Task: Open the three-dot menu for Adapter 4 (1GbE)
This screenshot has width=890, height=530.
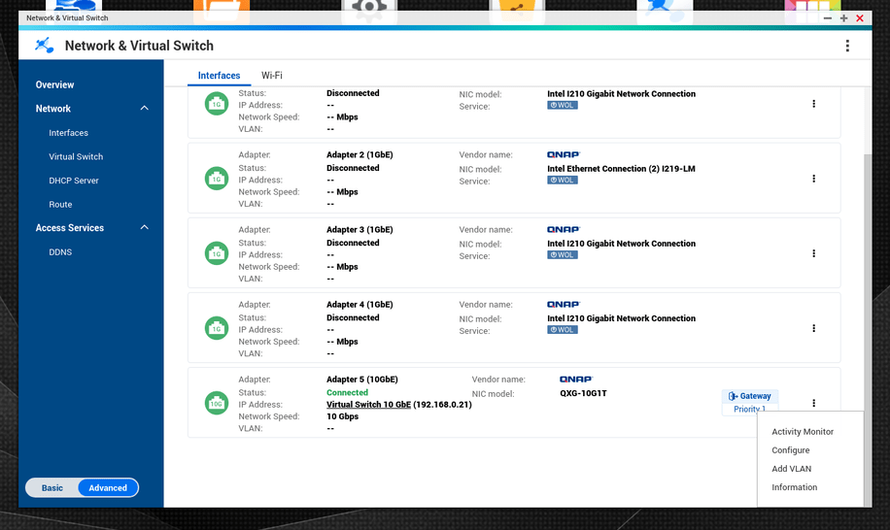Action: point(813,328)
